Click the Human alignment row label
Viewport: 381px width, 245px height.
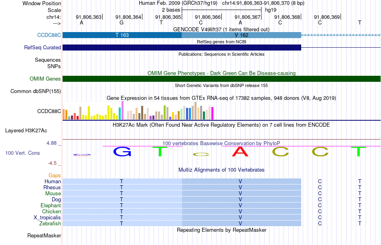click(x=53, y=181)
